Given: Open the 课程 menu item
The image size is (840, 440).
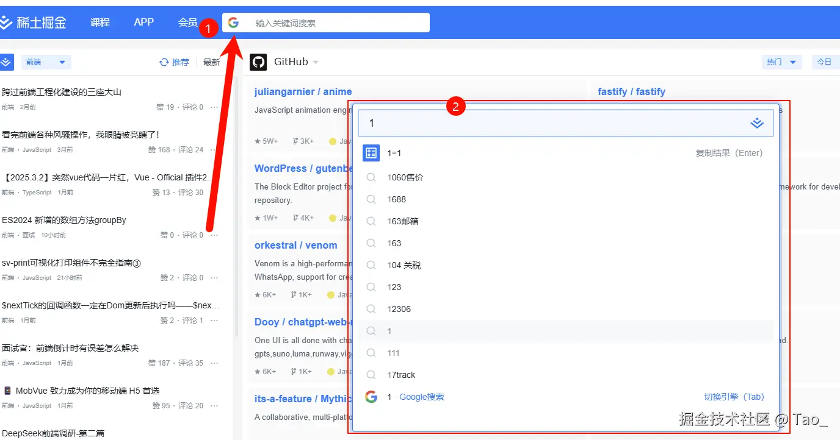Looking at the screenshot, I should tap(100, 22).
